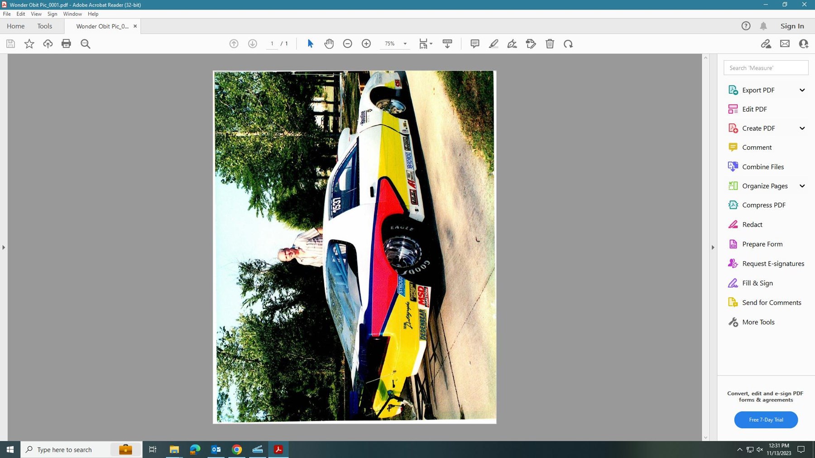The width and height of the screenshot is (815, 458).
Task: Click the Print file icon
Action: (x=66, y=44)
